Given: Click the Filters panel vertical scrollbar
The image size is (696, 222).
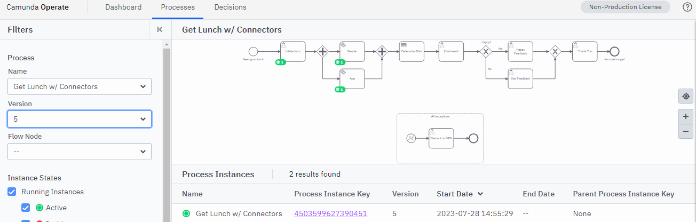Looking at the screenshot, I should pos(166,133).
